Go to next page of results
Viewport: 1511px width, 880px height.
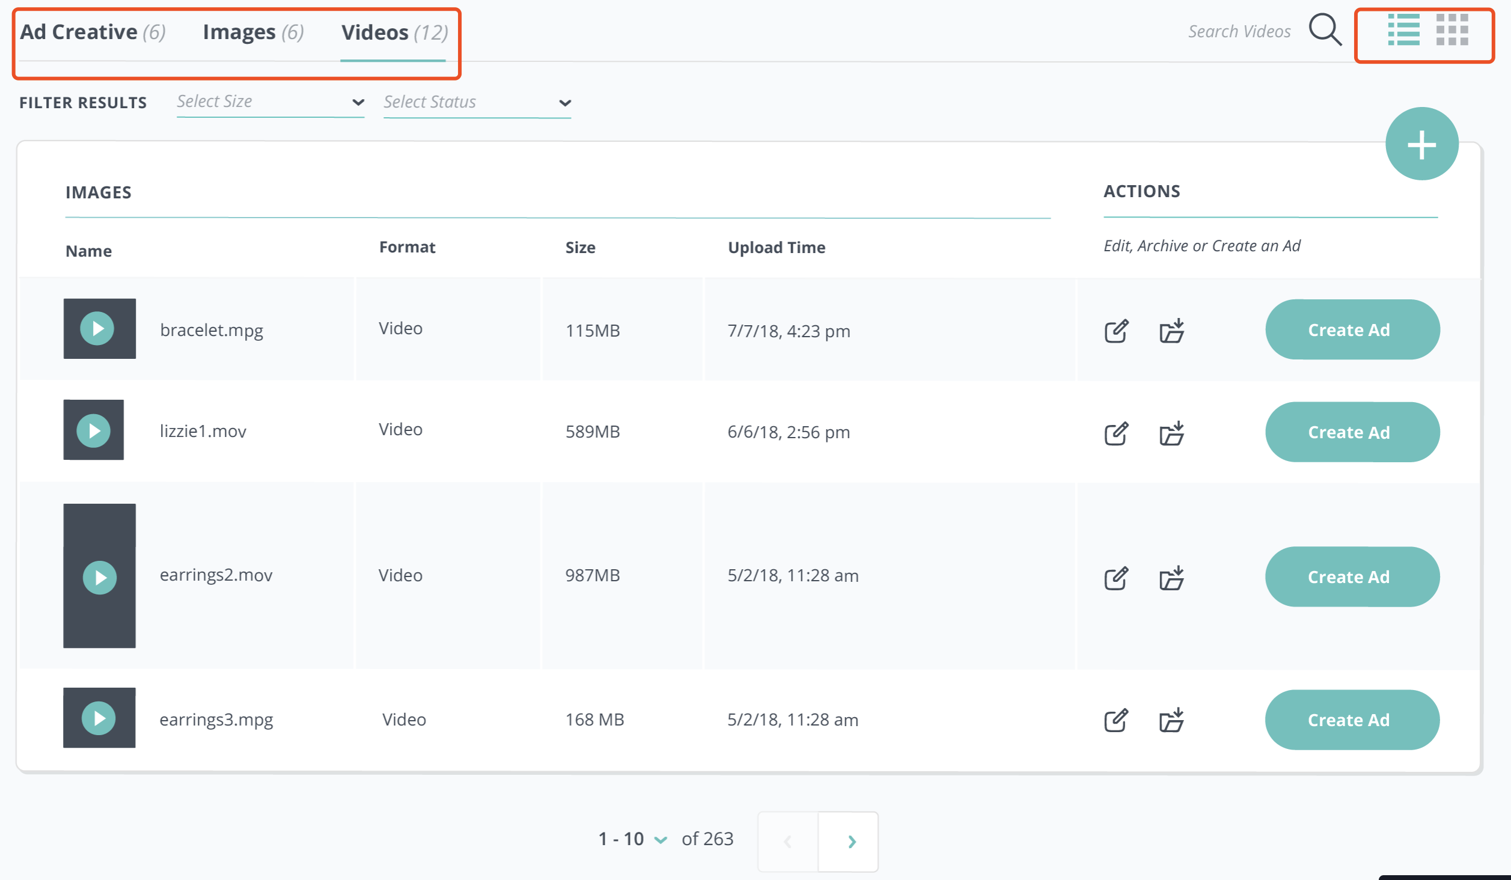click(x=850, y=842)
